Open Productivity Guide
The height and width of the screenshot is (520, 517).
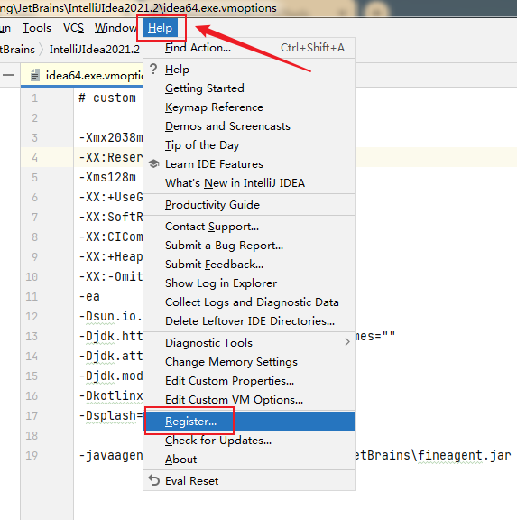click(x=250, y=205)
